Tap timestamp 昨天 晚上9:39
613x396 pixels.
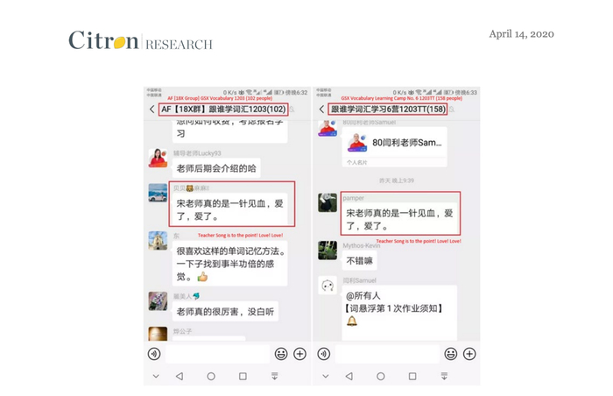pos(397,180)
